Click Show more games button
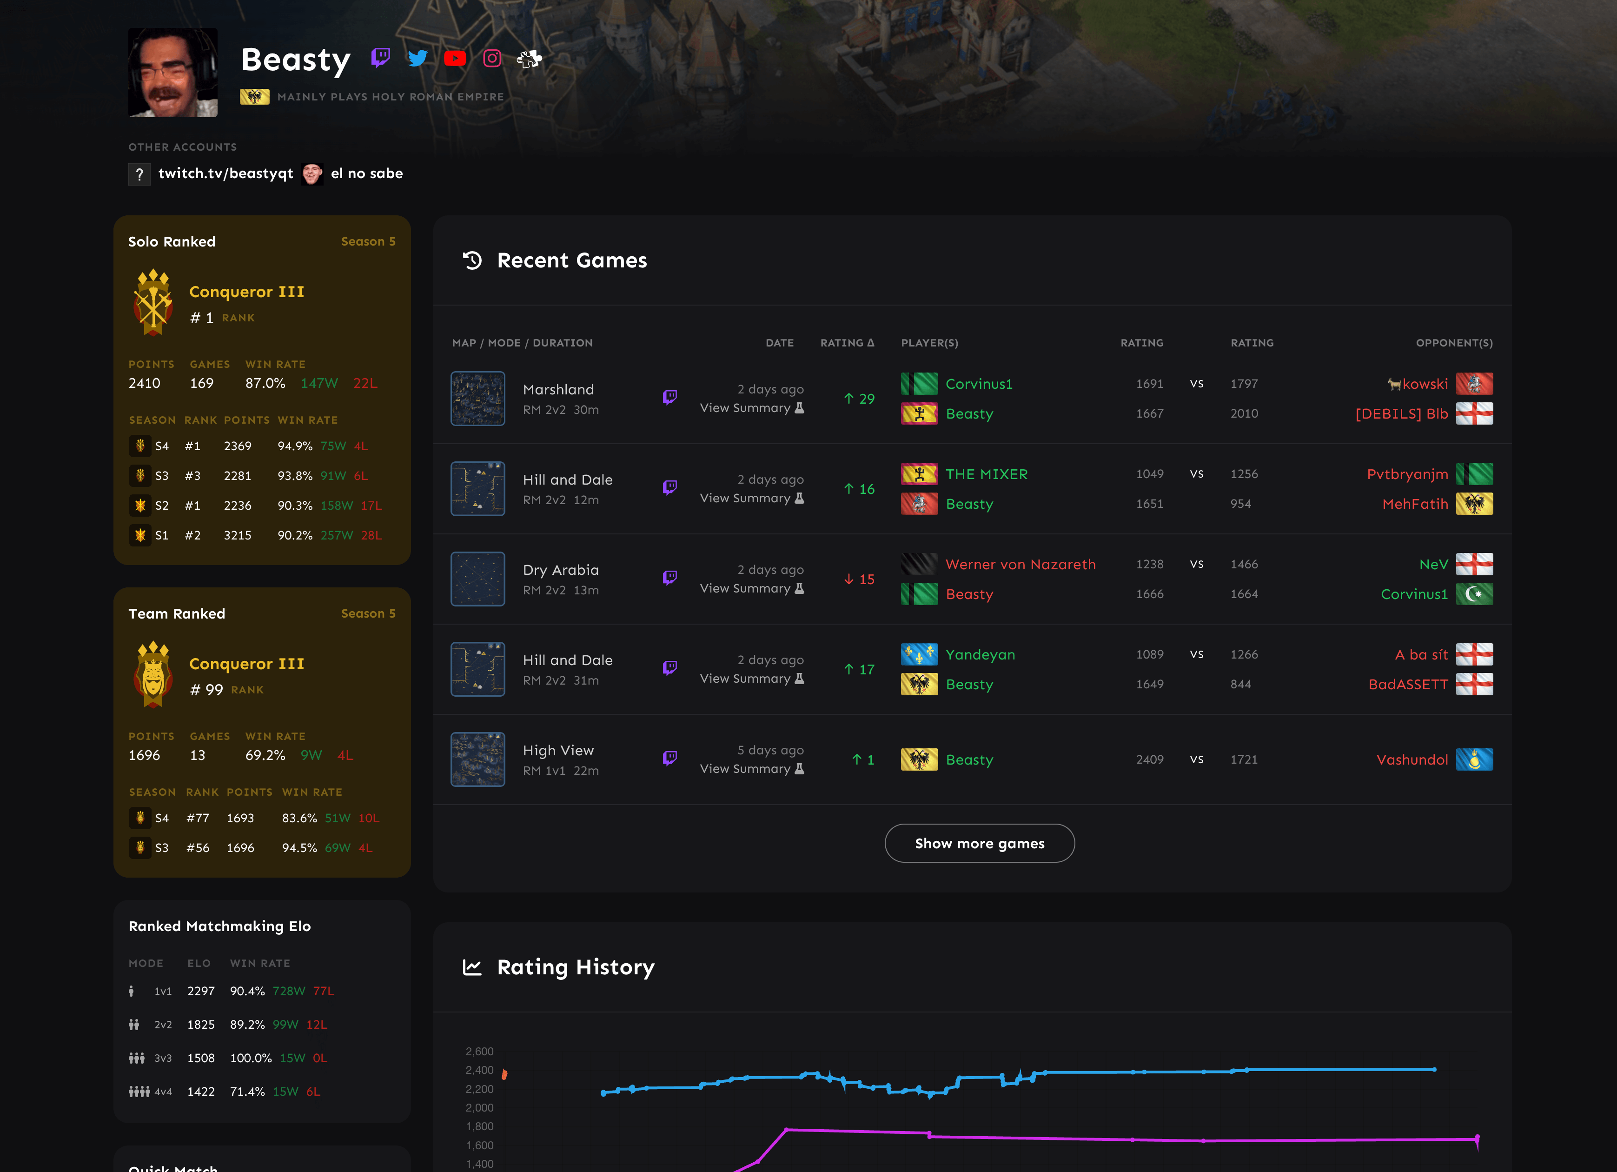This screenshot has width=1617, height=1172. click(x=980, y=843)
